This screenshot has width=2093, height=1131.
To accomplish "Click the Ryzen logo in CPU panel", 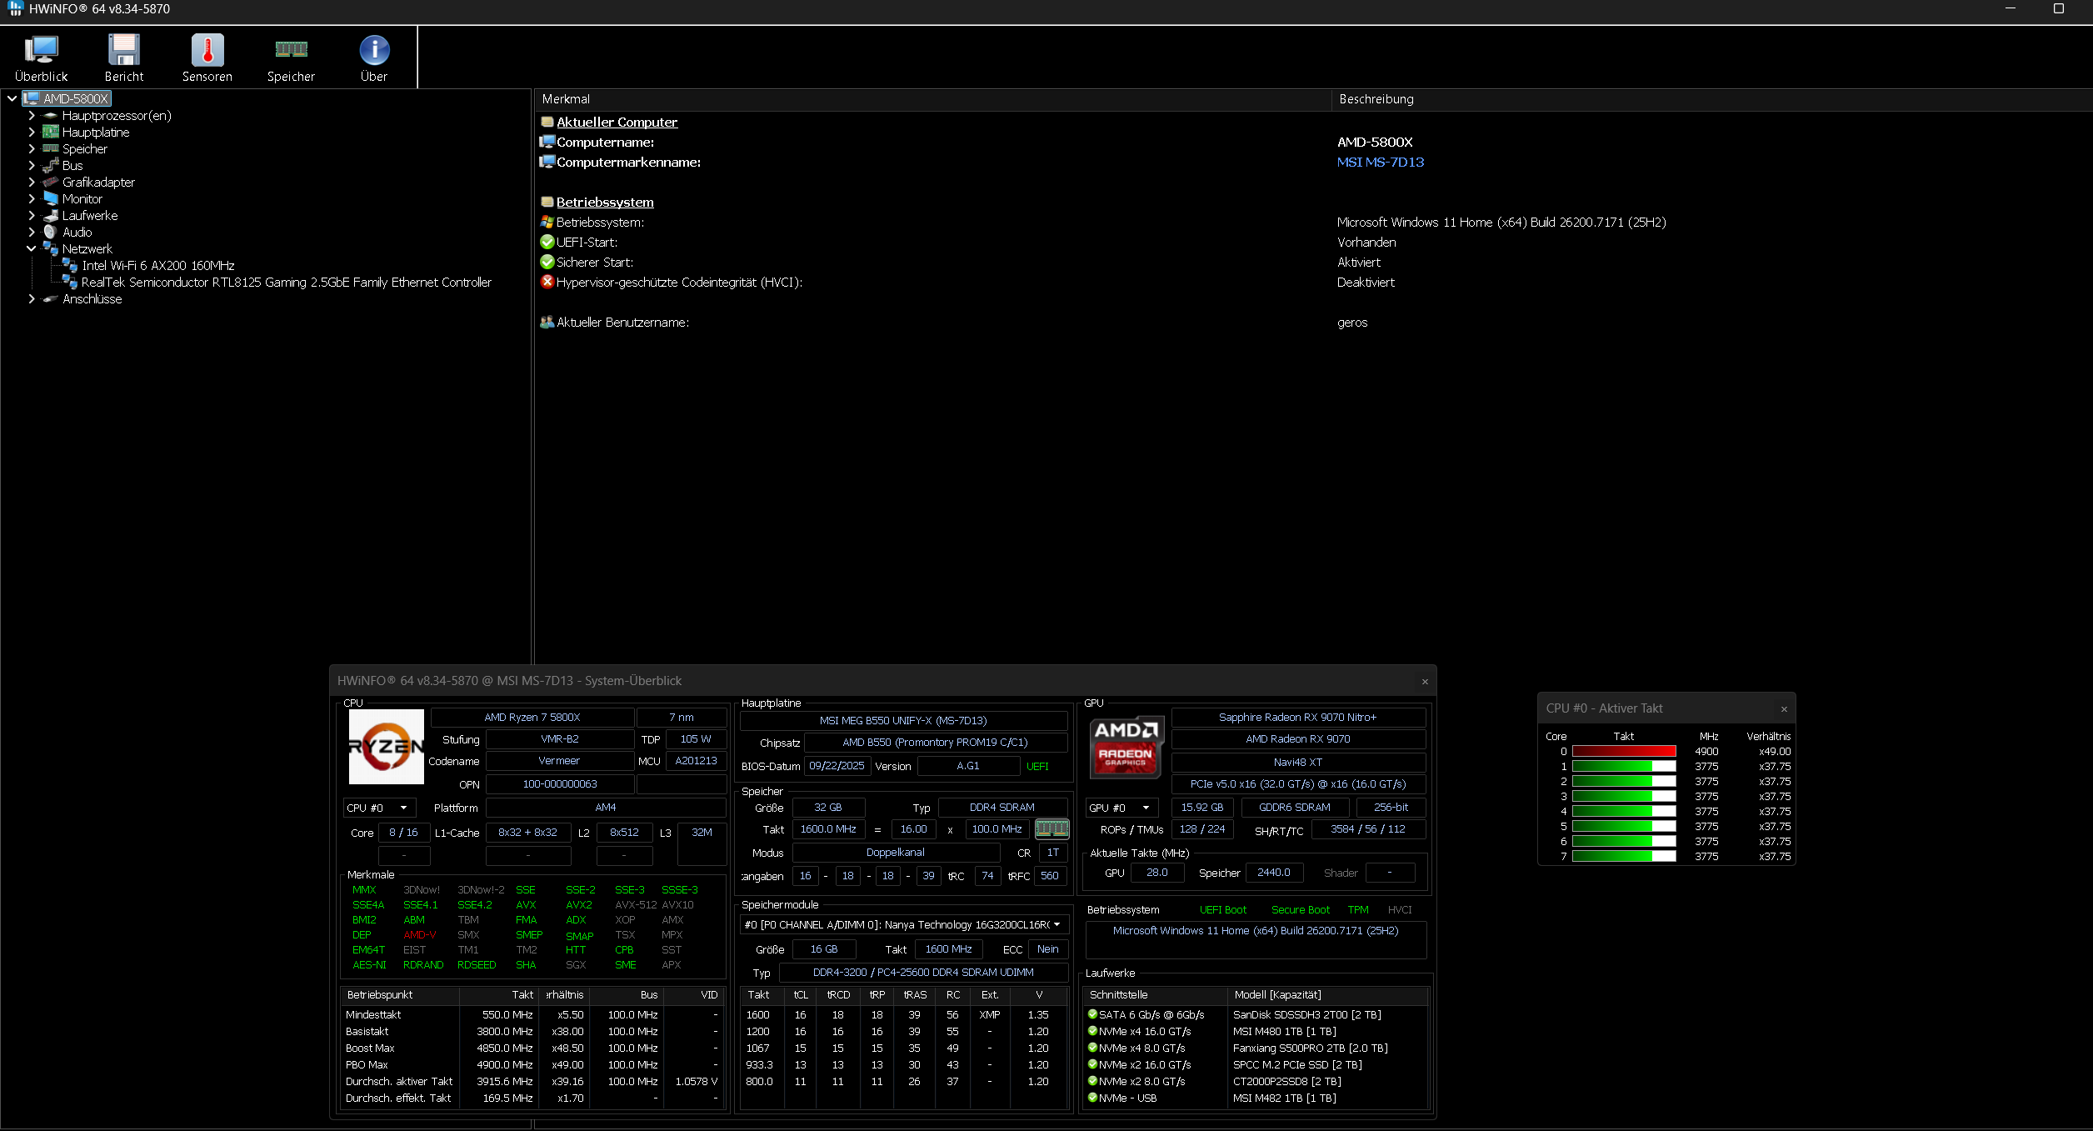I will (386, 747).
